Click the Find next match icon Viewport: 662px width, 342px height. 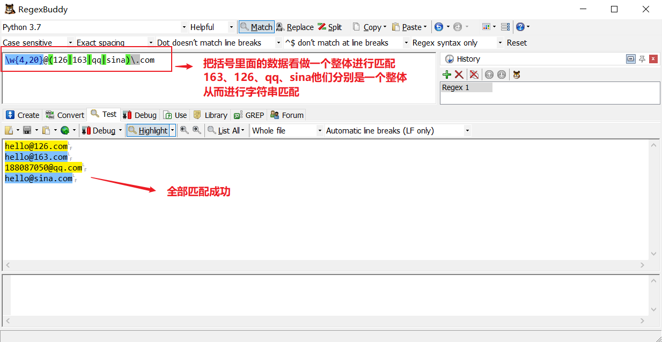197,130
